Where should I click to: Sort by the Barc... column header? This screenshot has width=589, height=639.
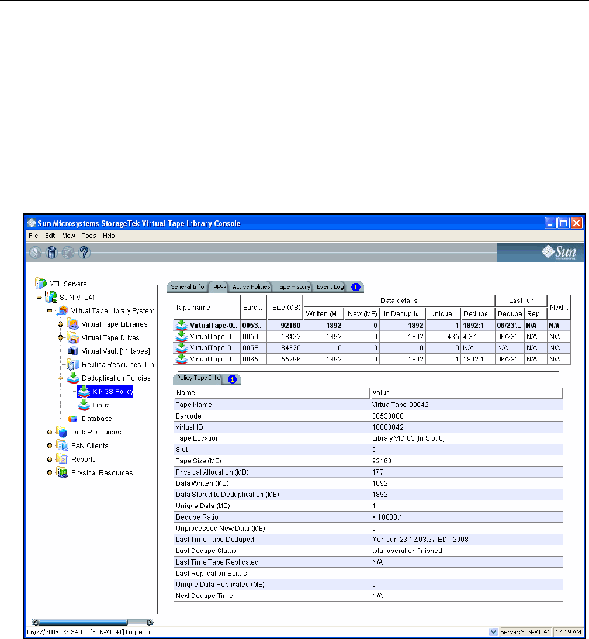point(254,308)
